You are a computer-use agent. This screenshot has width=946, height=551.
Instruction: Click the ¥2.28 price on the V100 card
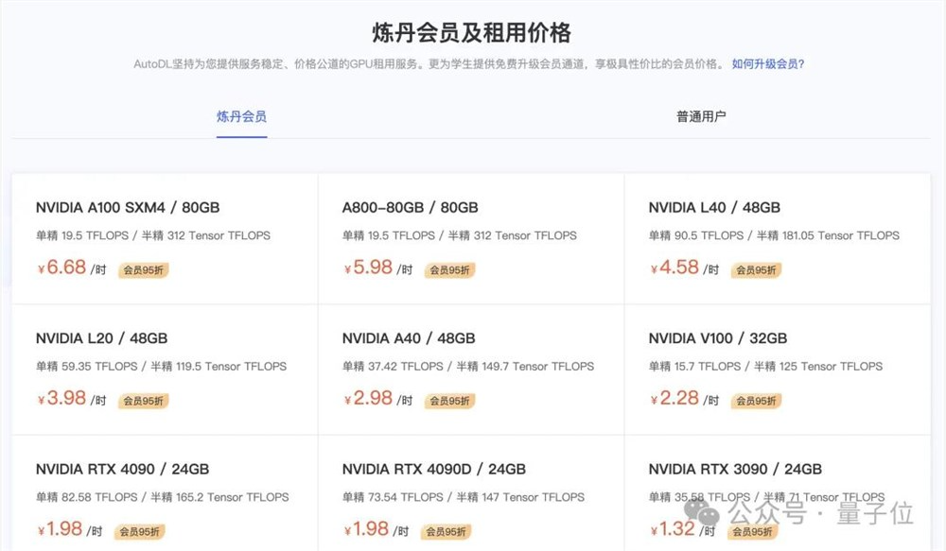click(x=674, y=398)
